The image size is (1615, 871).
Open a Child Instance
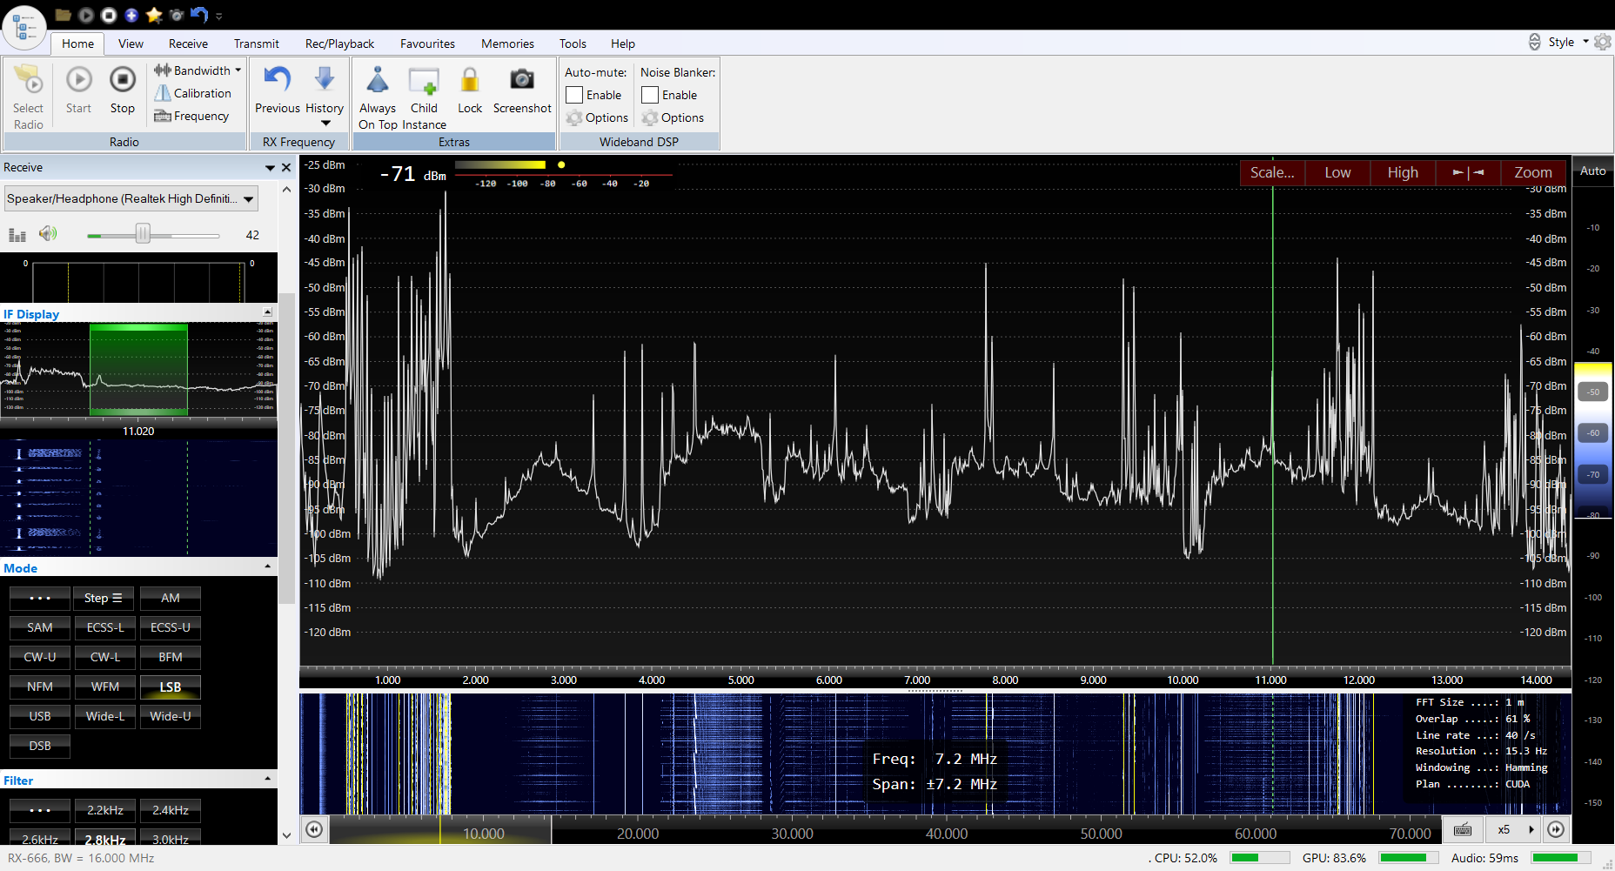tap(424, 82)
